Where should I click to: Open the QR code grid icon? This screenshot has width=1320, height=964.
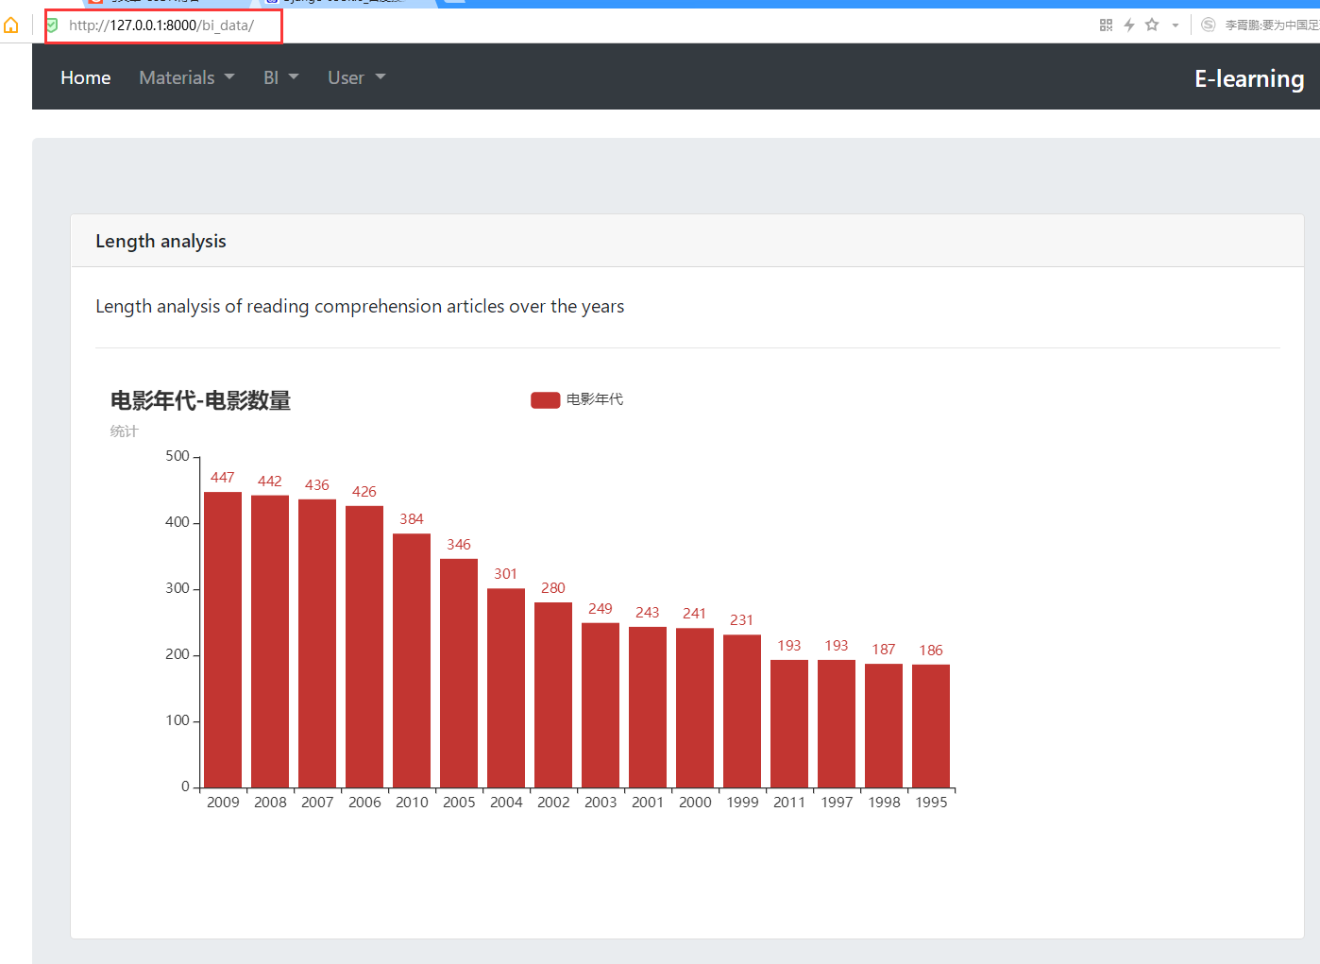[1106, 25]
